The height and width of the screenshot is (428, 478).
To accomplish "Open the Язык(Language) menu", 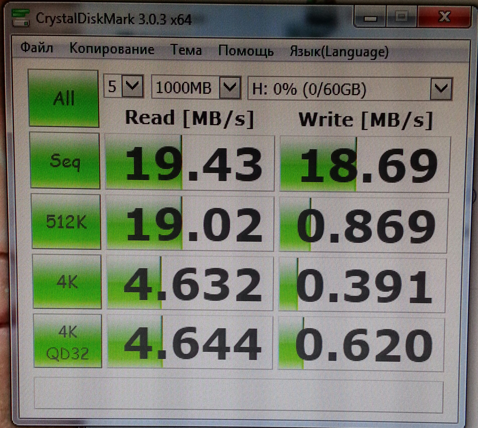I will click(x=339, y=52).
